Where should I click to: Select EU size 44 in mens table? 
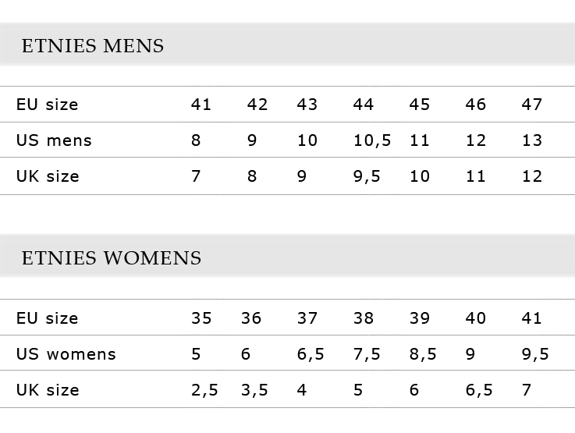[363, 105]
